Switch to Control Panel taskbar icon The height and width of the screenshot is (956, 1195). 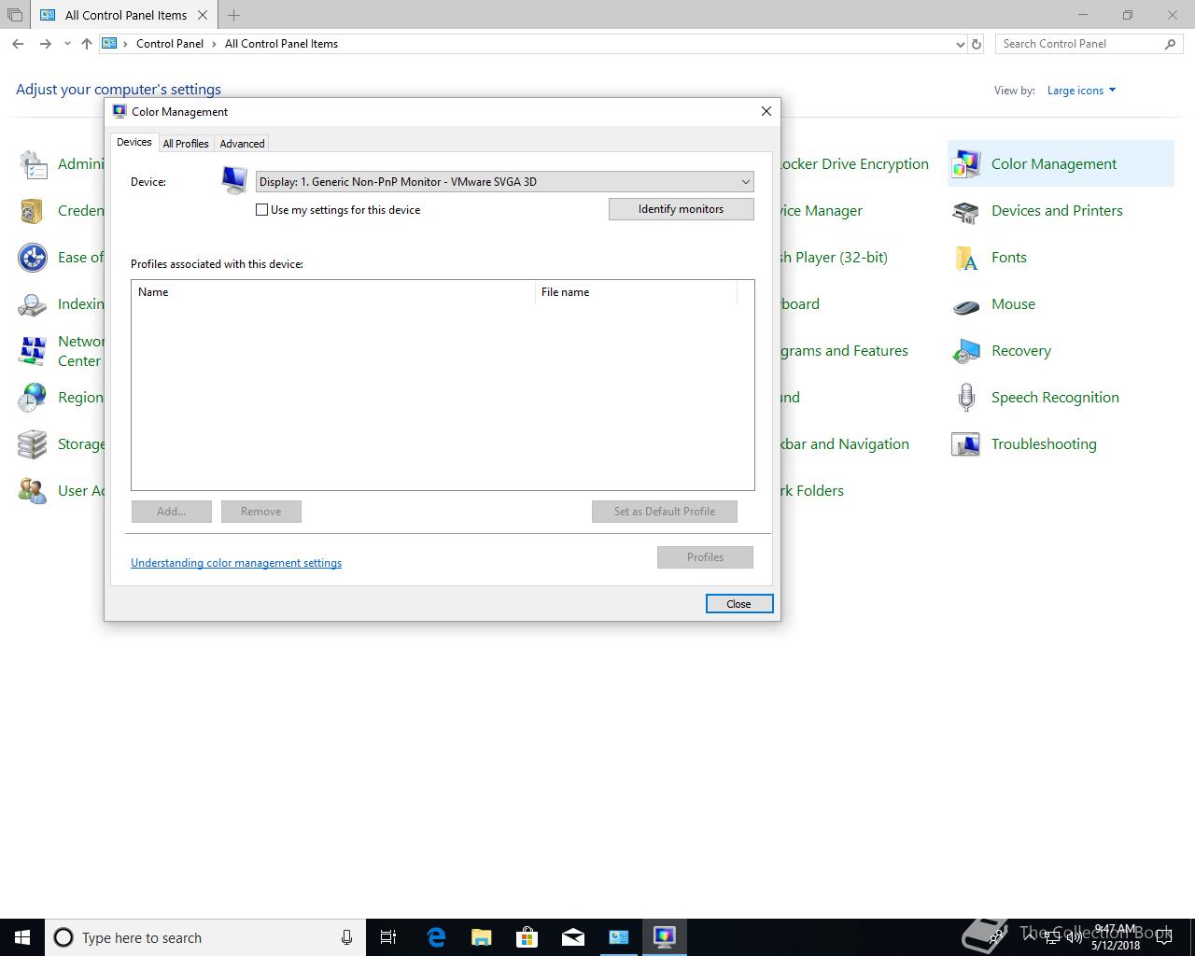pyautogui.click(x=618, y=937)
